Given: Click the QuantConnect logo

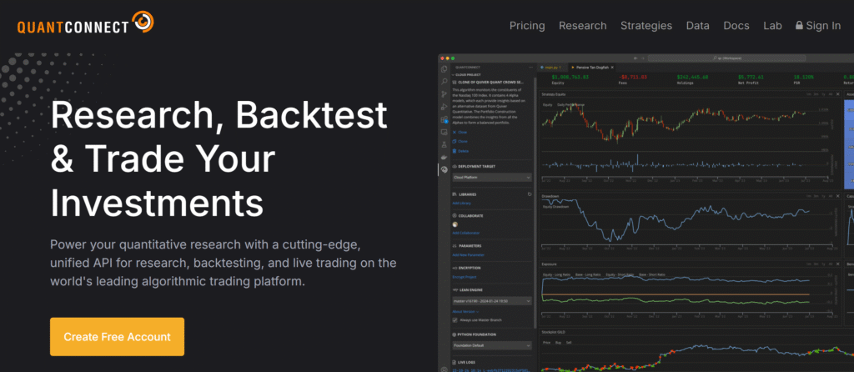Looking at the screenshot, I should pos(86,23).
